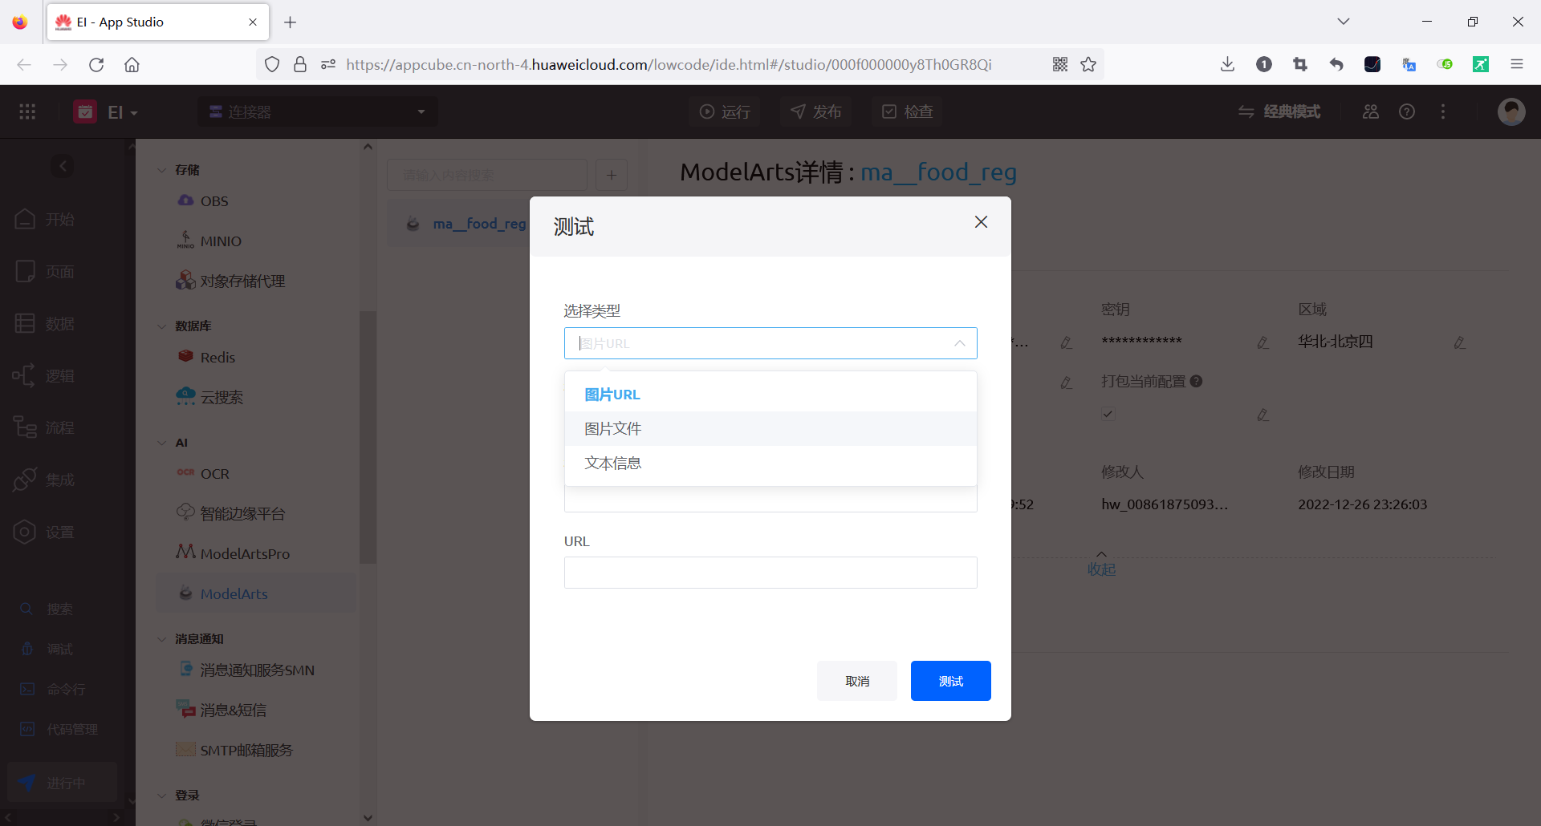Go to 流程 in left sidebar
Viewport: 1541px width, 826px height.
click(x=45, y=427)
